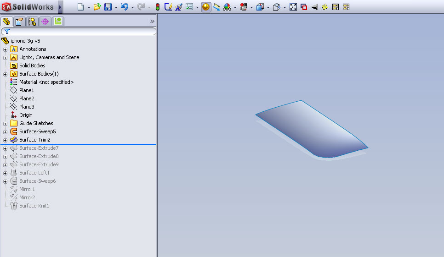Toggle the highlighted gold sphere button

pos(206,7)
